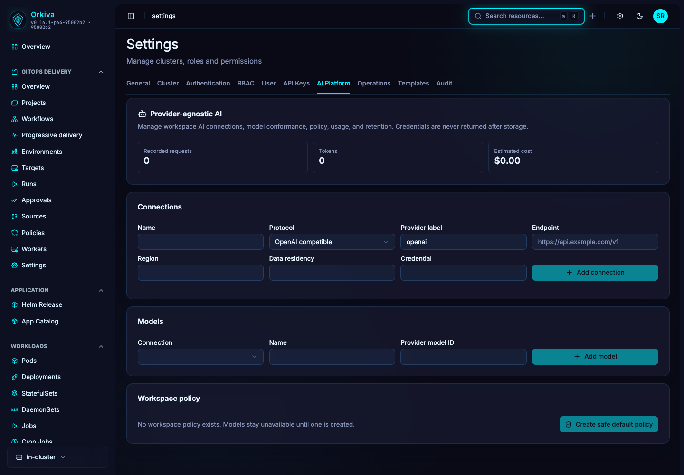Open the in-cluster selector
The width and height of the screenshot is (684, 475).
(57, 457)
